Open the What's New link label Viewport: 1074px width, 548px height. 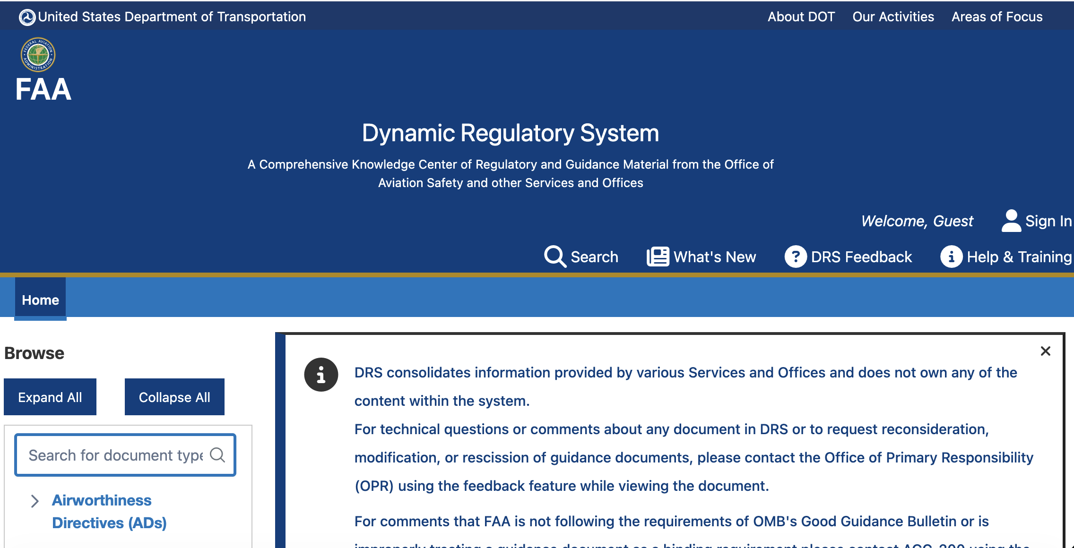pos(715,257)
